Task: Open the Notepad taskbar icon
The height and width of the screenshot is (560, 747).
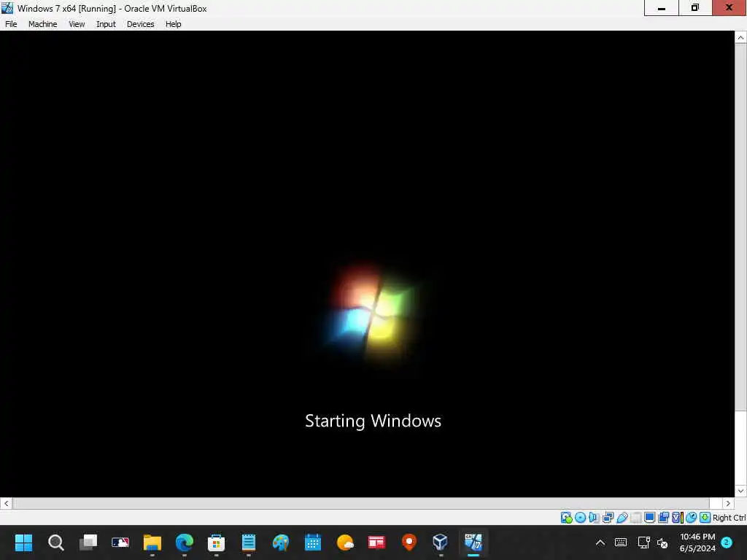Action: (x=249, y=542)
